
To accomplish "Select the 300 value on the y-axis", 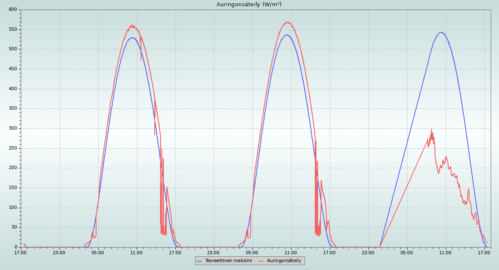I will pos(12,128).
